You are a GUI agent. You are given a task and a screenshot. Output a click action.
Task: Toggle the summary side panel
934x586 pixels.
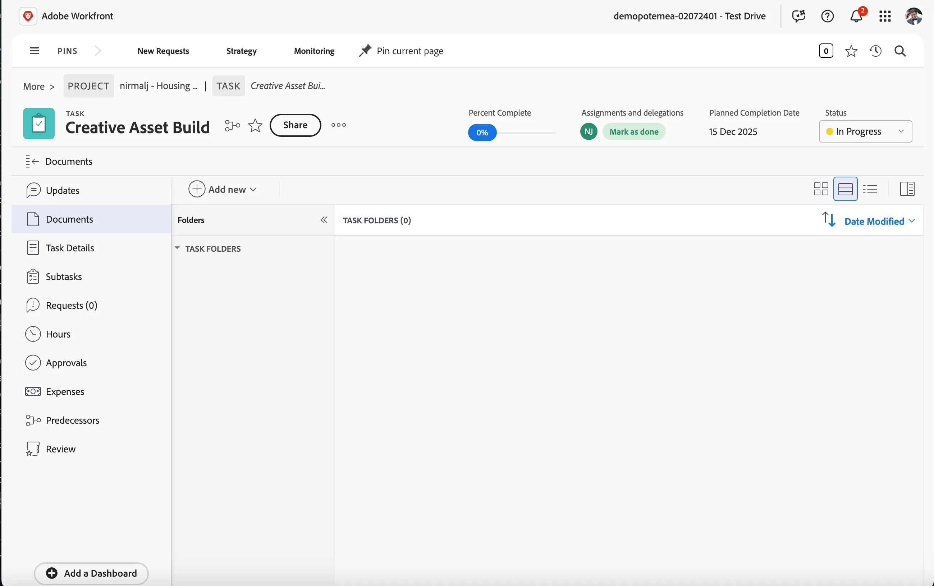[x=907, y=189]
